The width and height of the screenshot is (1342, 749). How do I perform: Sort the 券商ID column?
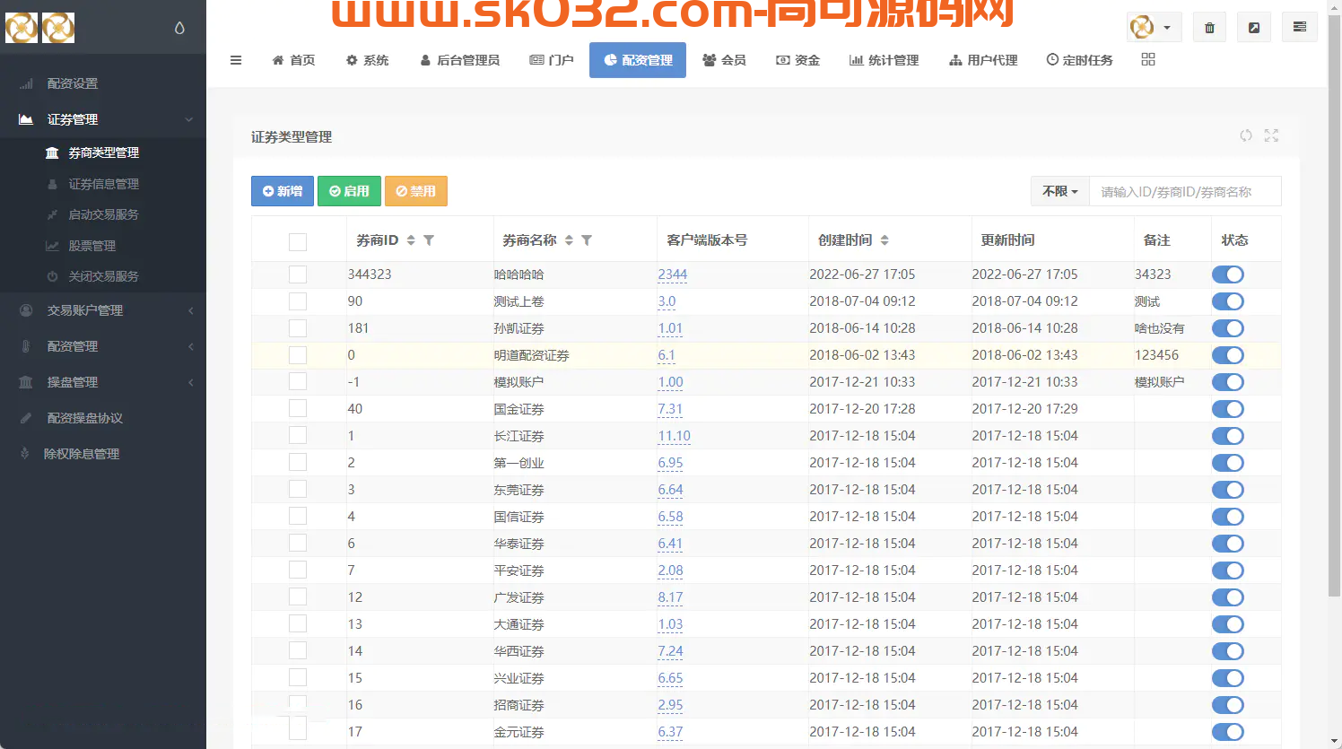(411, 240)
